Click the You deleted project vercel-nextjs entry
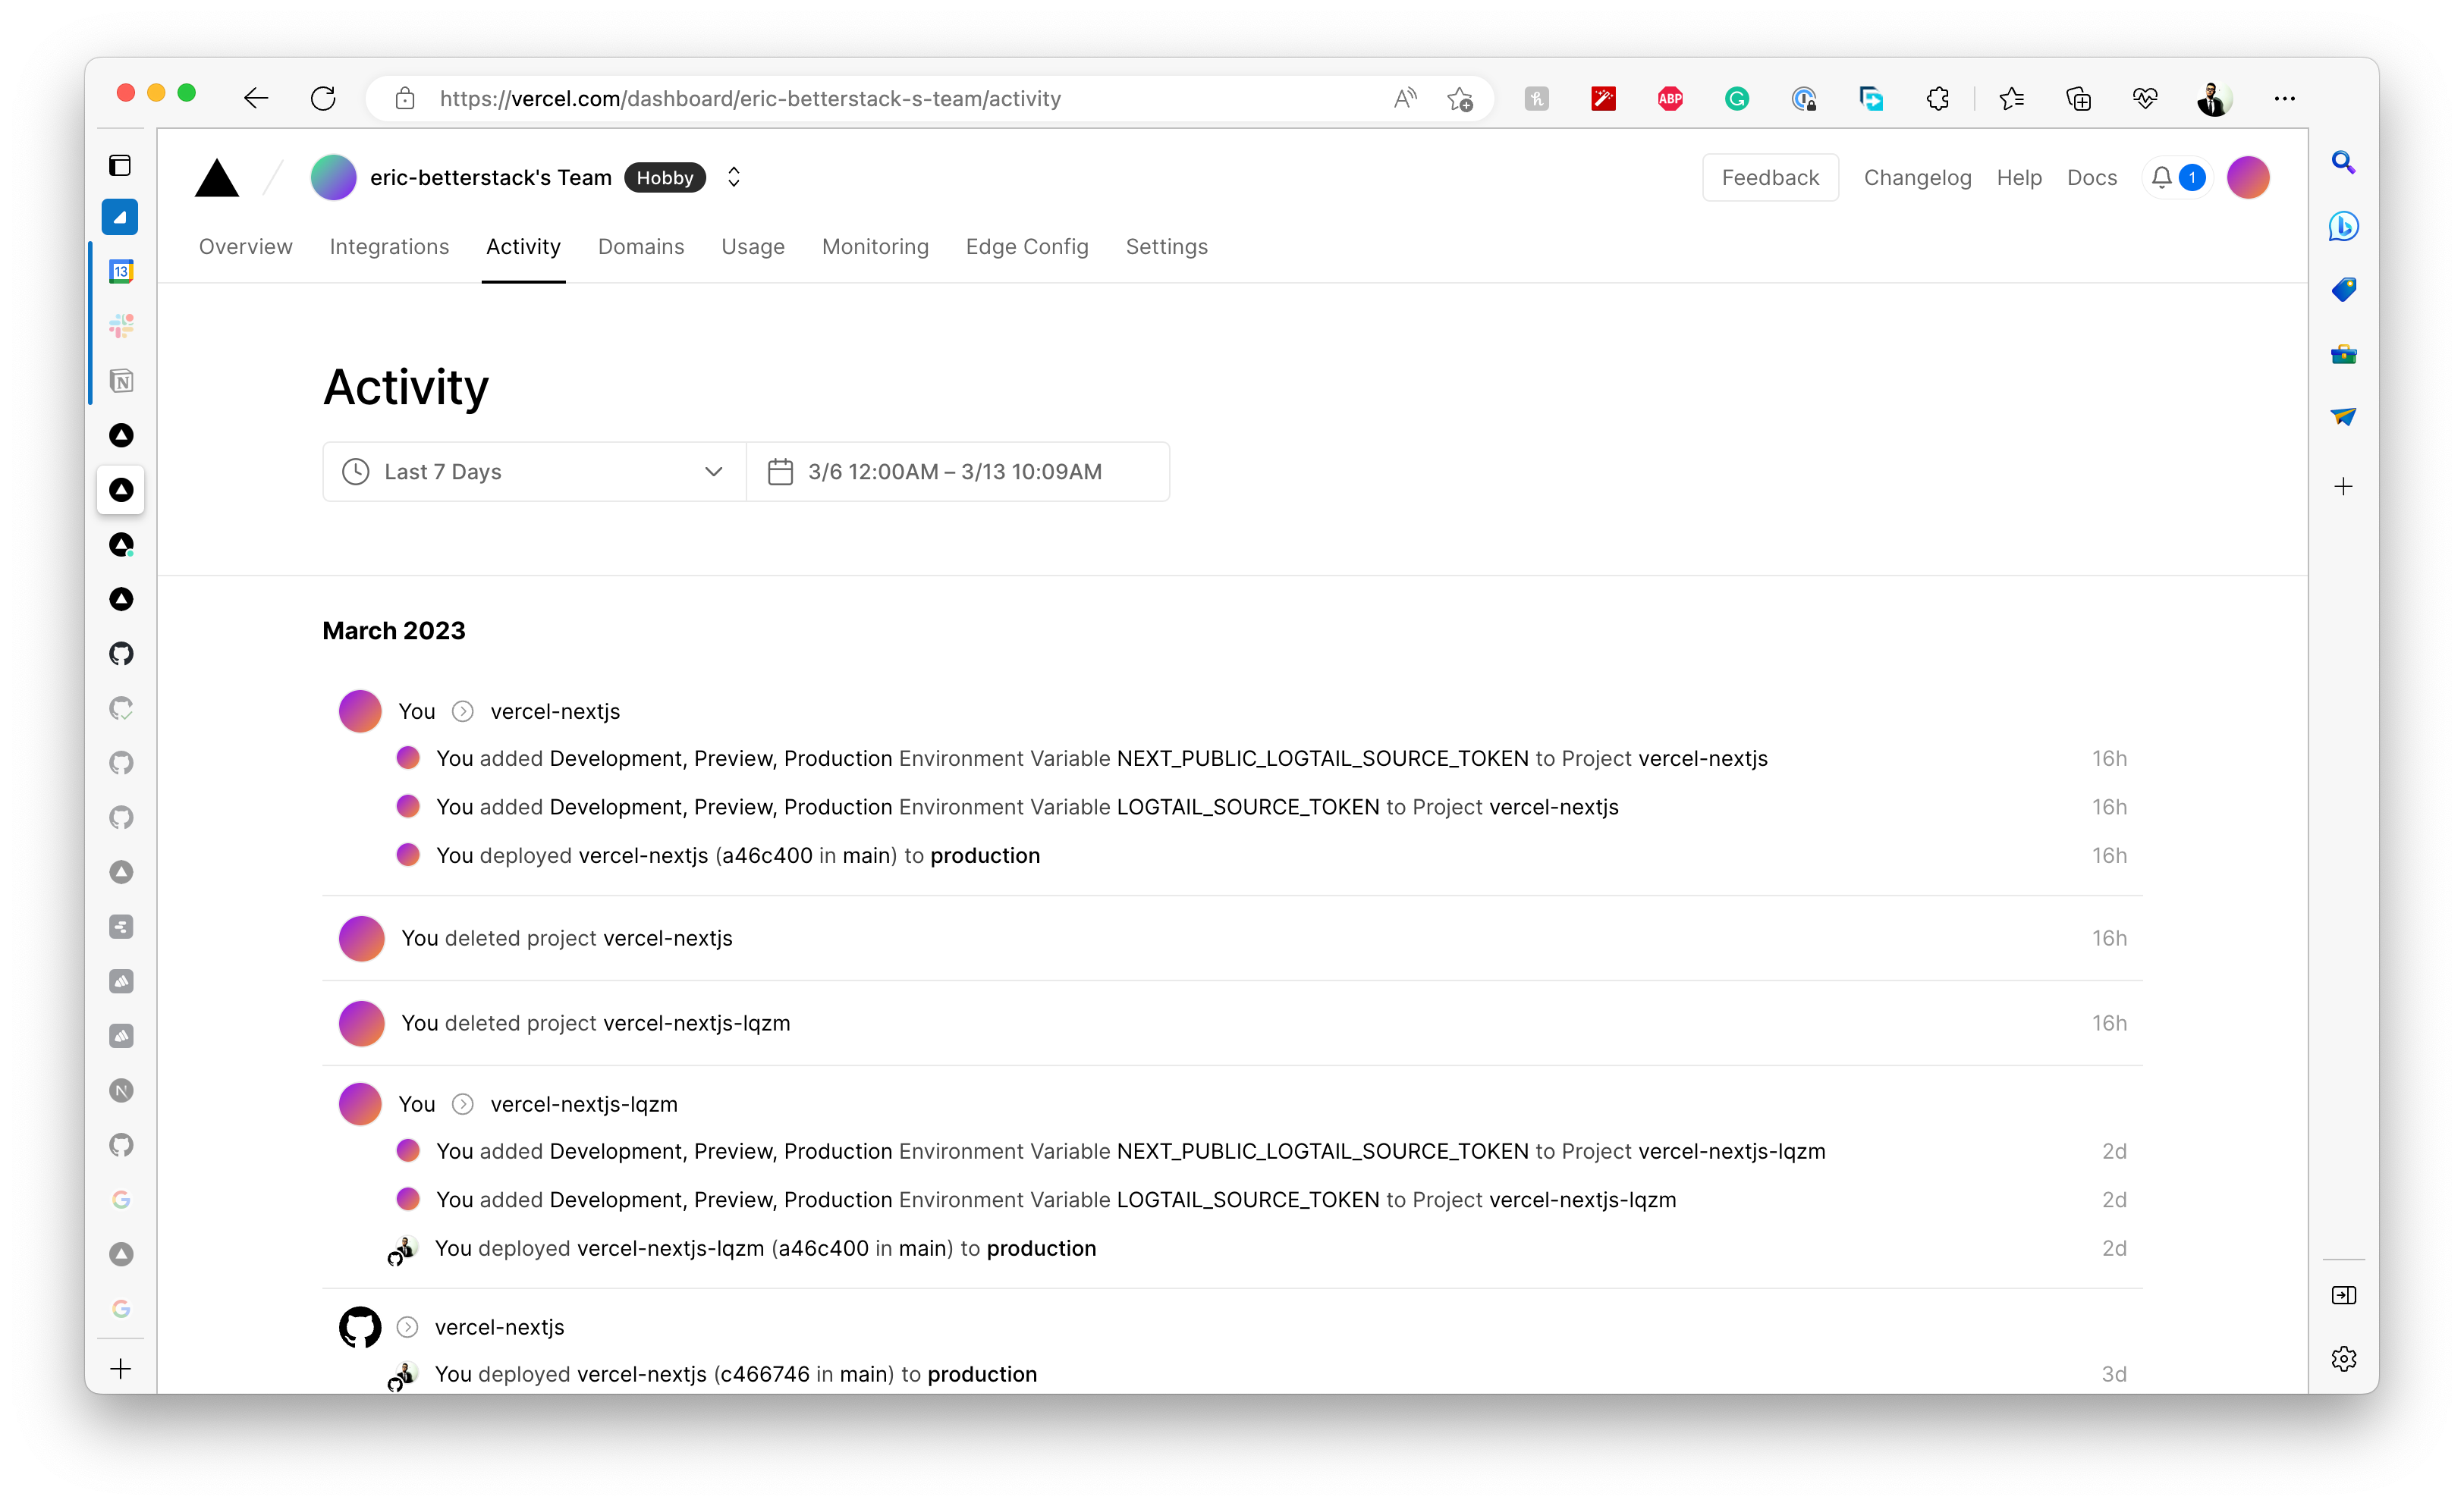Image resolution: width=2464 pixels, height=1506 pixels. 1232,938
